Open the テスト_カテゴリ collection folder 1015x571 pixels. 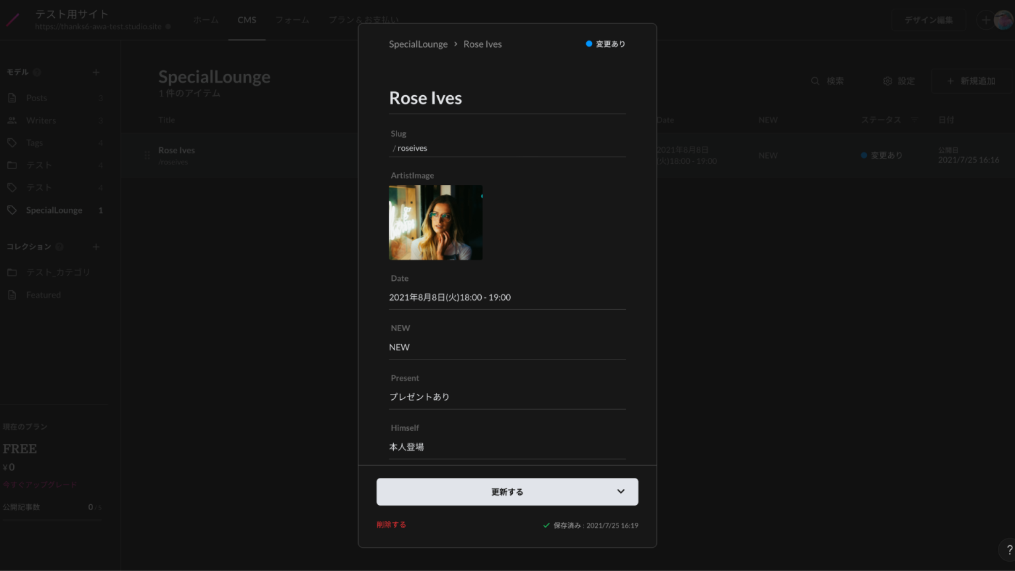(58, 272)
